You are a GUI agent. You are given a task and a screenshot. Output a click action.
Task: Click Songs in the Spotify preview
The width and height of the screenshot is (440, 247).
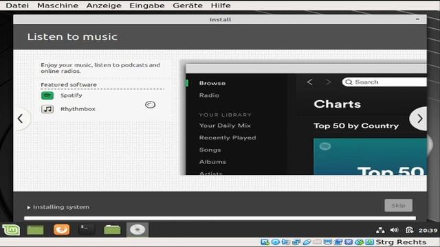tap(210, 150)
